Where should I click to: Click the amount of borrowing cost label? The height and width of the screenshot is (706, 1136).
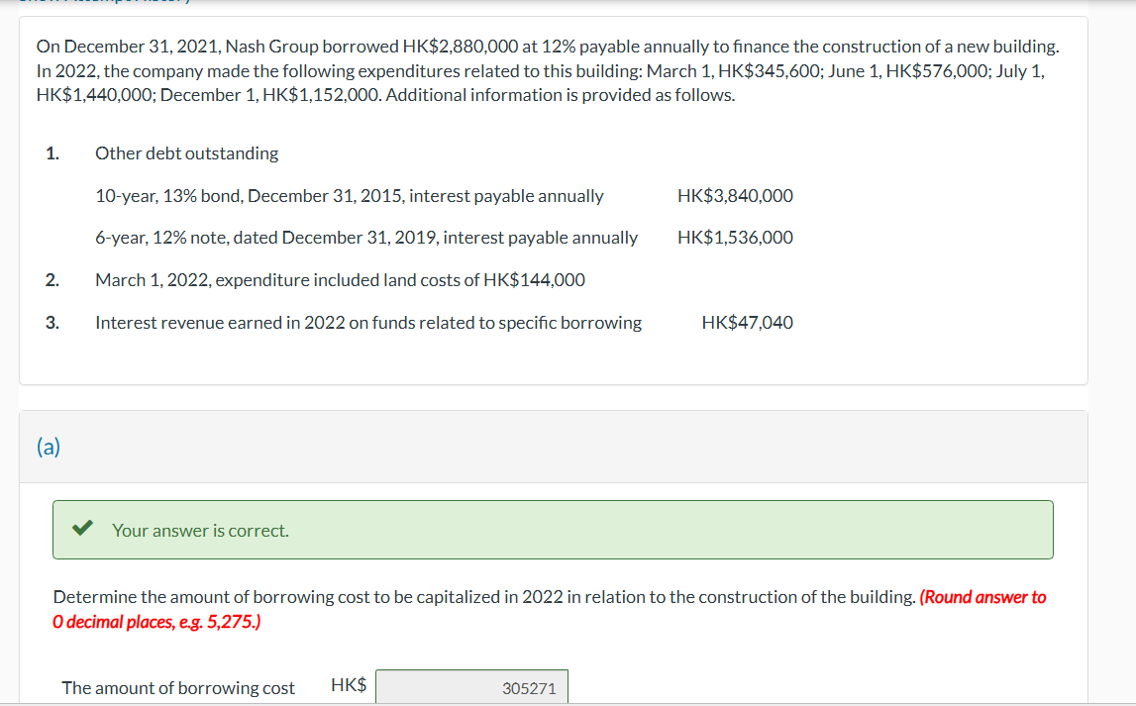pos(177,687)
